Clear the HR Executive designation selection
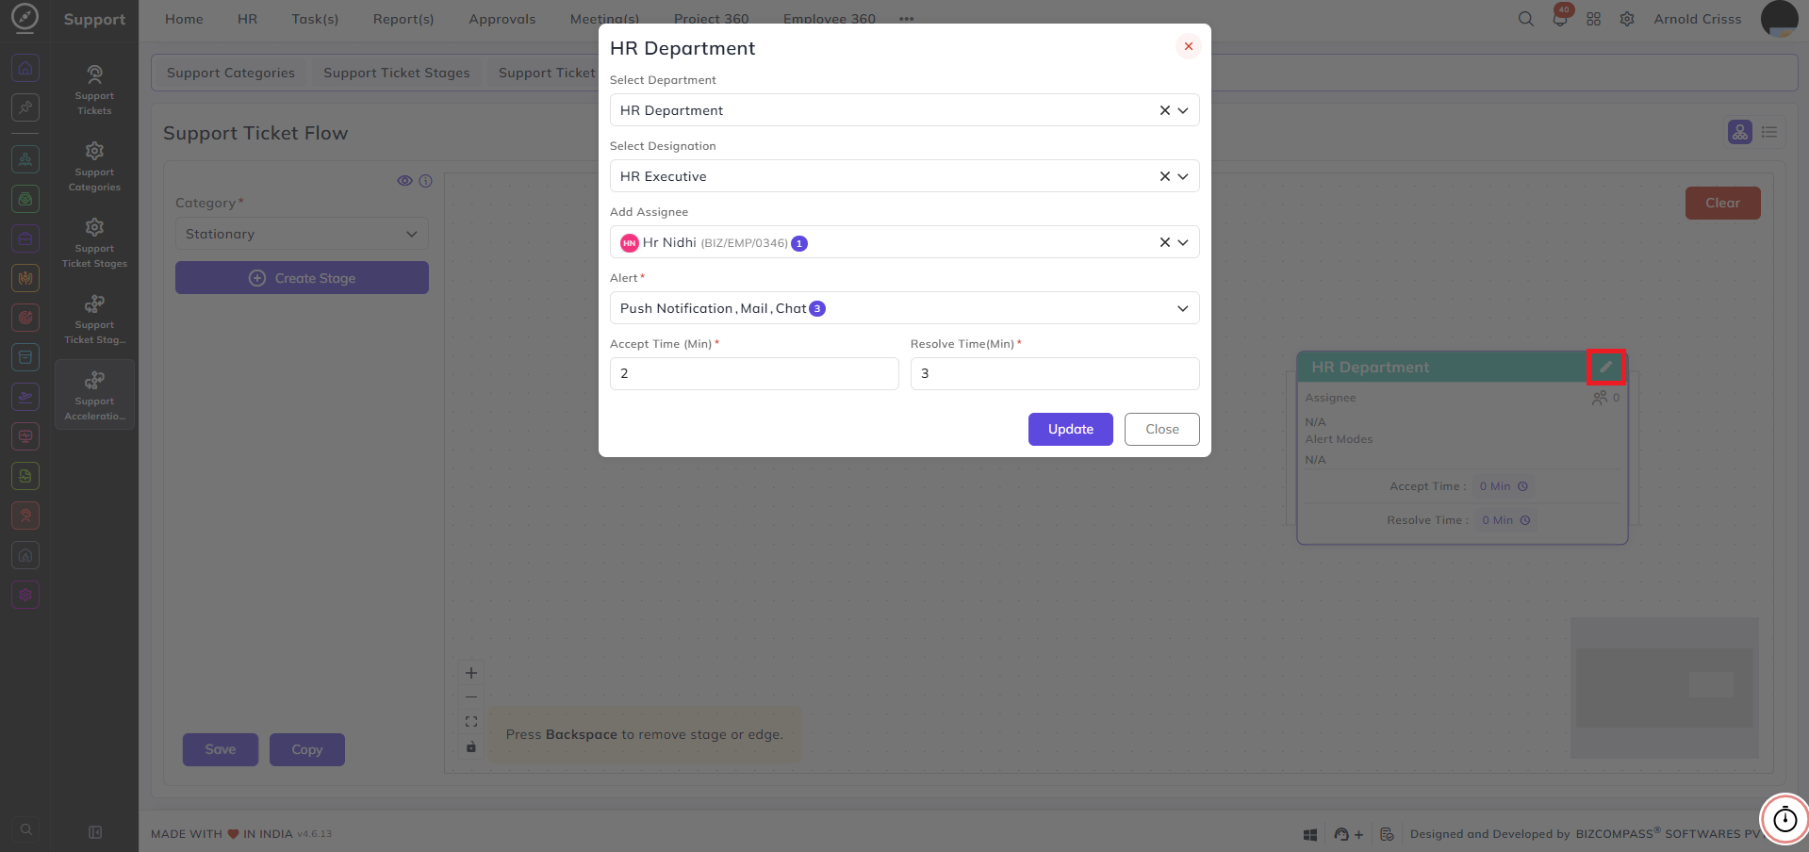Image resolution: width=1809 pixels, height=852 pixels. click(x=1165, y=176)
